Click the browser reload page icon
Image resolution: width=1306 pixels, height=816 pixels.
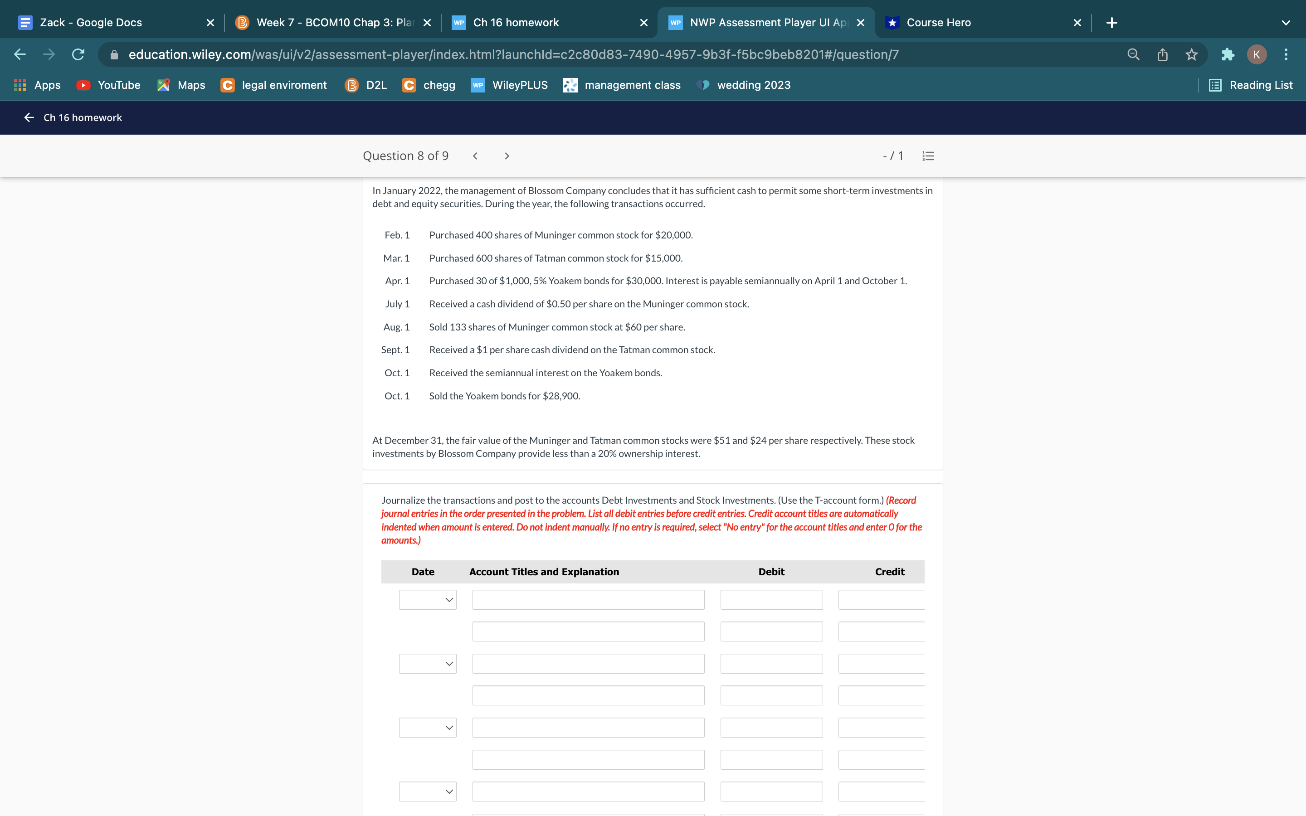pyautogui.click(x=78, y=54)
